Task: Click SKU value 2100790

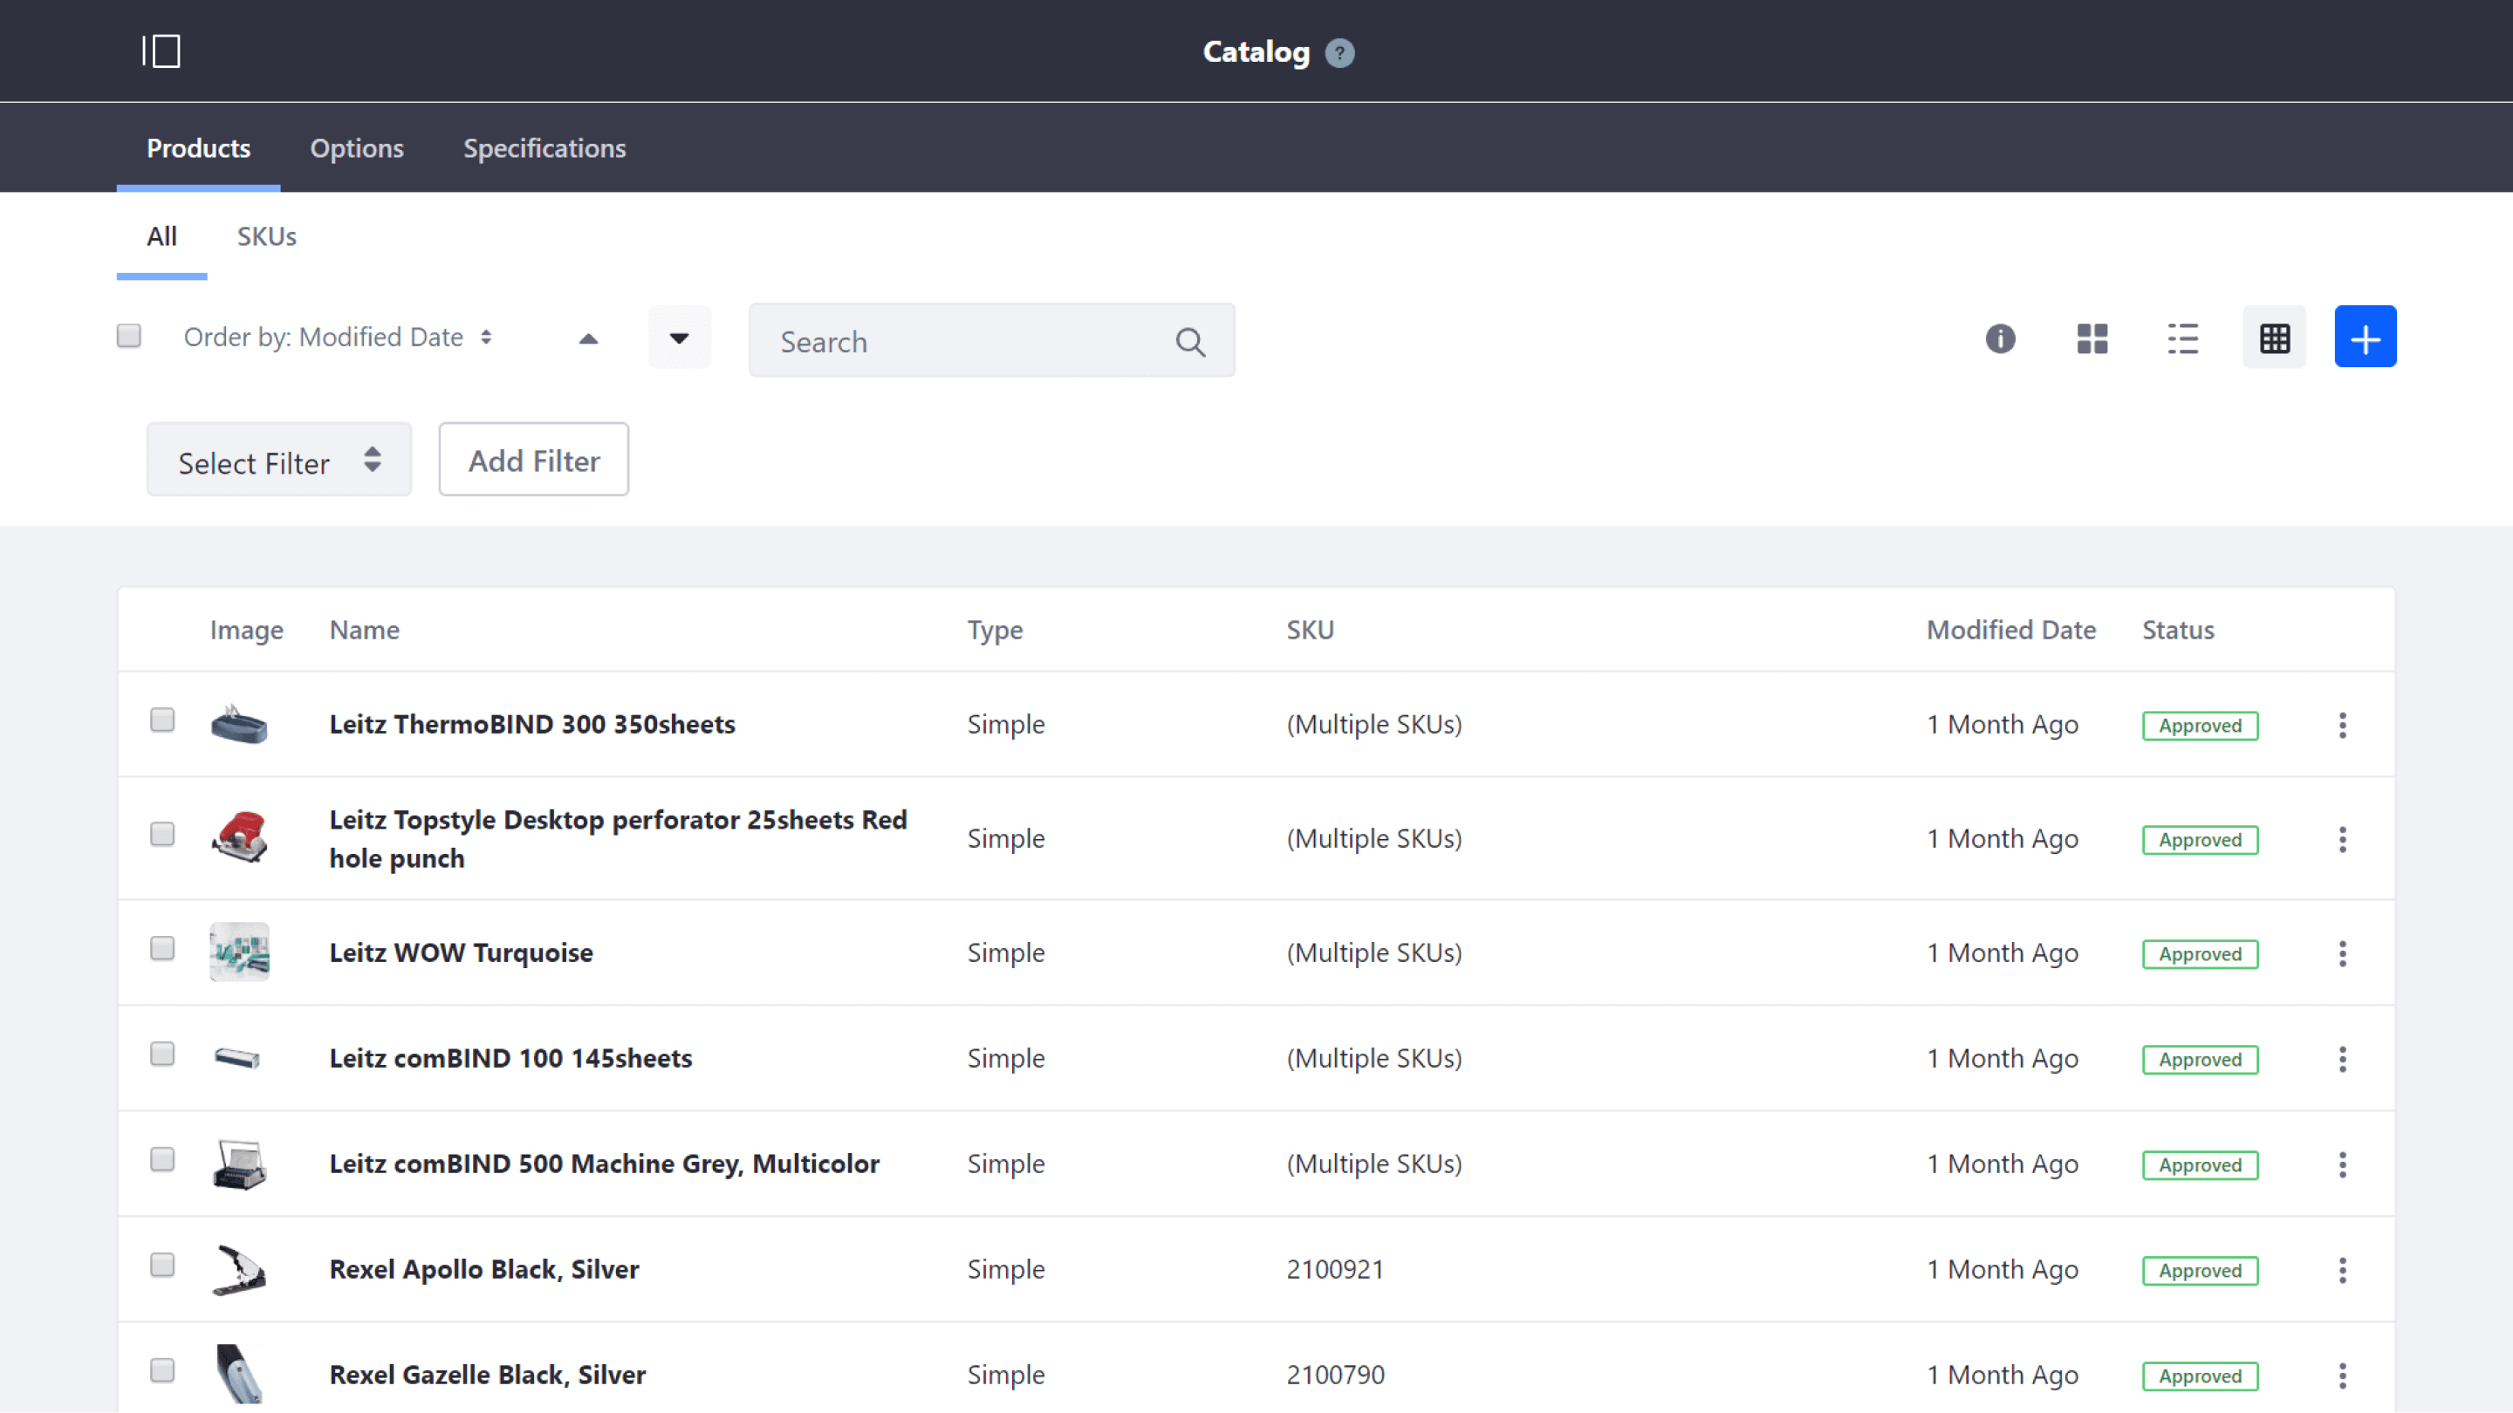Action: (x=1334, y=1375)
